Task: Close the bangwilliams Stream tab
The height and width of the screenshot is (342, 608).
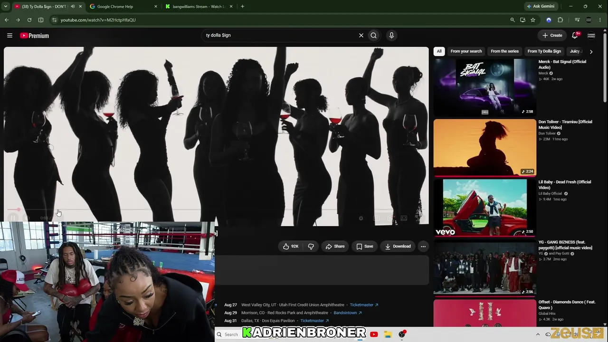Action: 231,7
